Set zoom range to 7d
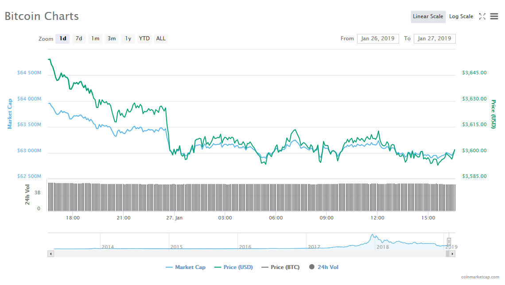Screen dimensions: 505x285 tap(78, 39)
